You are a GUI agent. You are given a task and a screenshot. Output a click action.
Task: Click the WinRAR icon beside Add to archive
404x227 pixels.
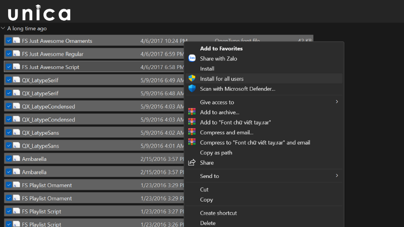[x=192, y=112]
